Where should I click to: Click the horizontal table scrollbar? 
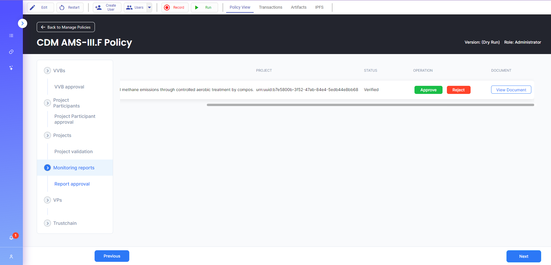(370, 105)
